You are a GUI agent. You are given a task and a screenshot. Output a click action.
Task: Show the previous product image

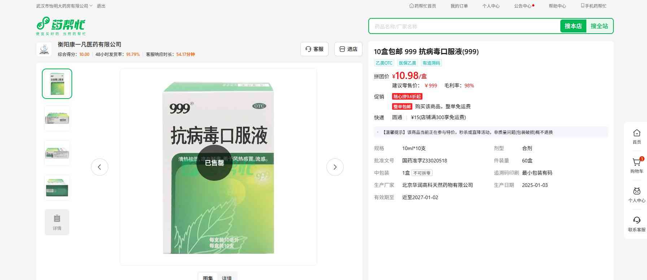click(x=100, y=167)
